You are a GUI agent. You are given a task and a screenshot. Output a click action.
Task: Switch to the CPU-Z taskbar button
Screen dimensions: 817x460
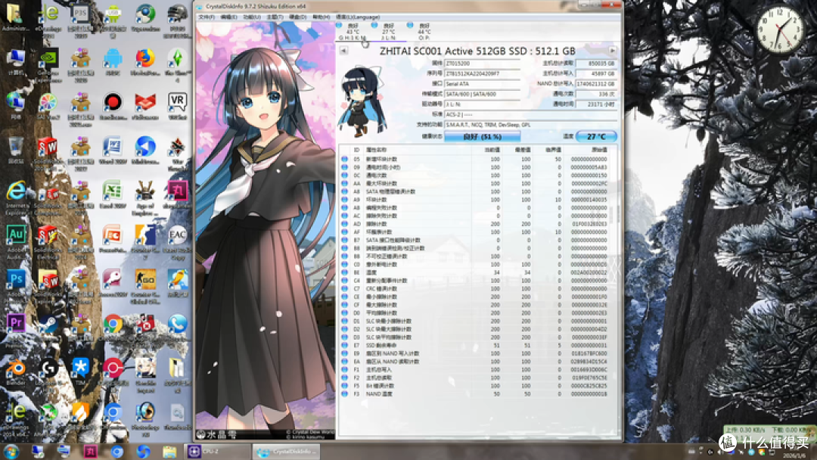[x=218, y=451]
